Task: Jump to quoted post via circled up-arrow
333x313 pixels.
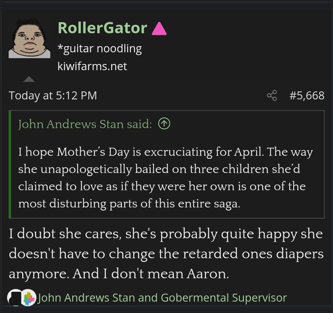Action: (x=164, y=124)
